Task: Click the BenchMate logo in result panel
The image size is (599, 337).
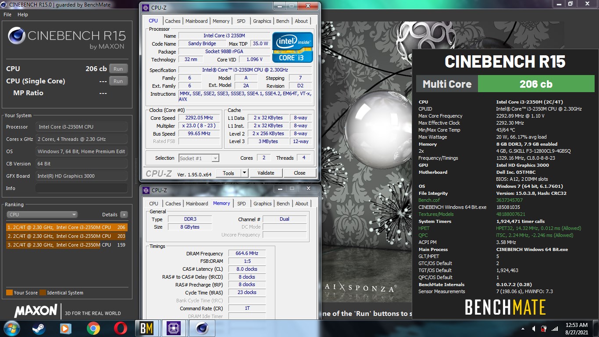Action: 505,308
